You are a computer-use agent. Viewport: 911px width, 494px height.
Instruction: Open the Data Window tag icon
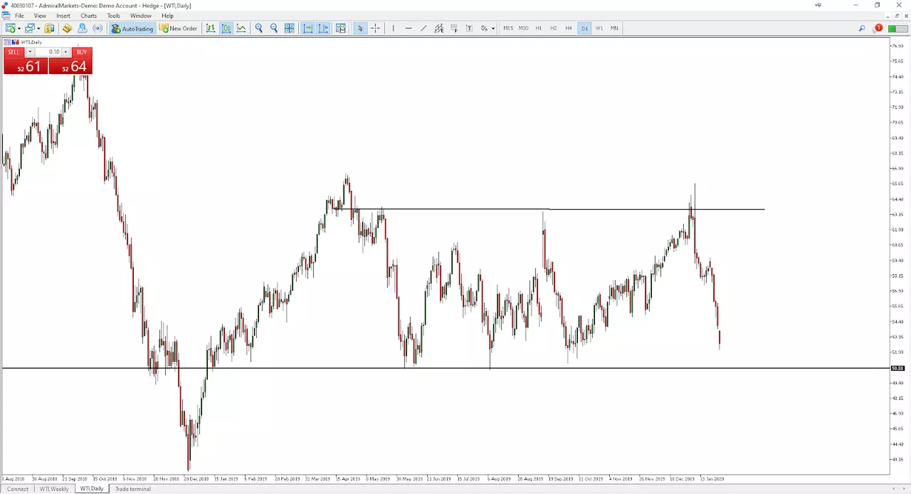pos(67,28)
